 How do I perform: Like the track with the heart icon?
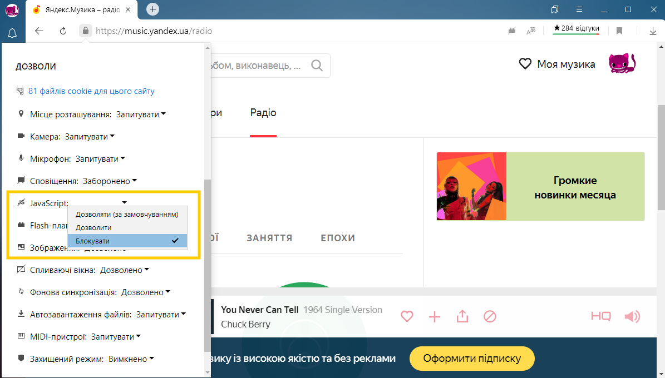coord(407,316)
